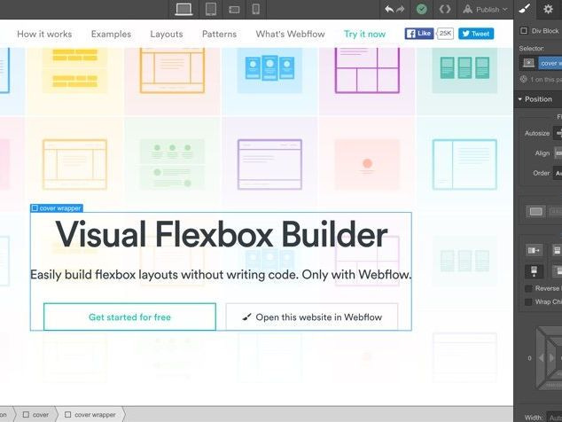Select the block display setting icon
Screen dimensions: 562x422
(535, 212)
